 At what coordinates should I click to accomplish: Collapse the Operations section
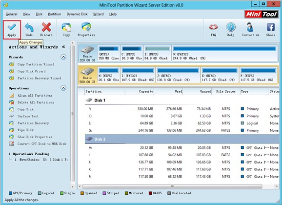[63, 88]
